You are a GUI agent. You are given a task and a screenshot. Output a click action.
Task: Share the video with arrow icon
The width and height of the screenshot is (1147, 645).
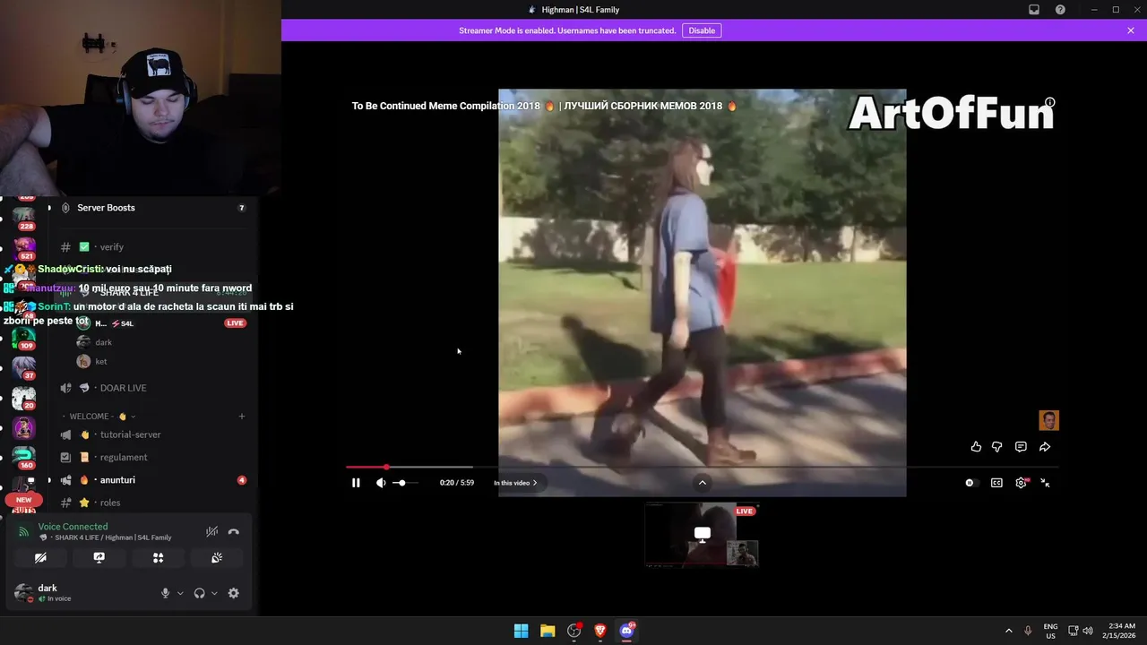[1045, 447]
